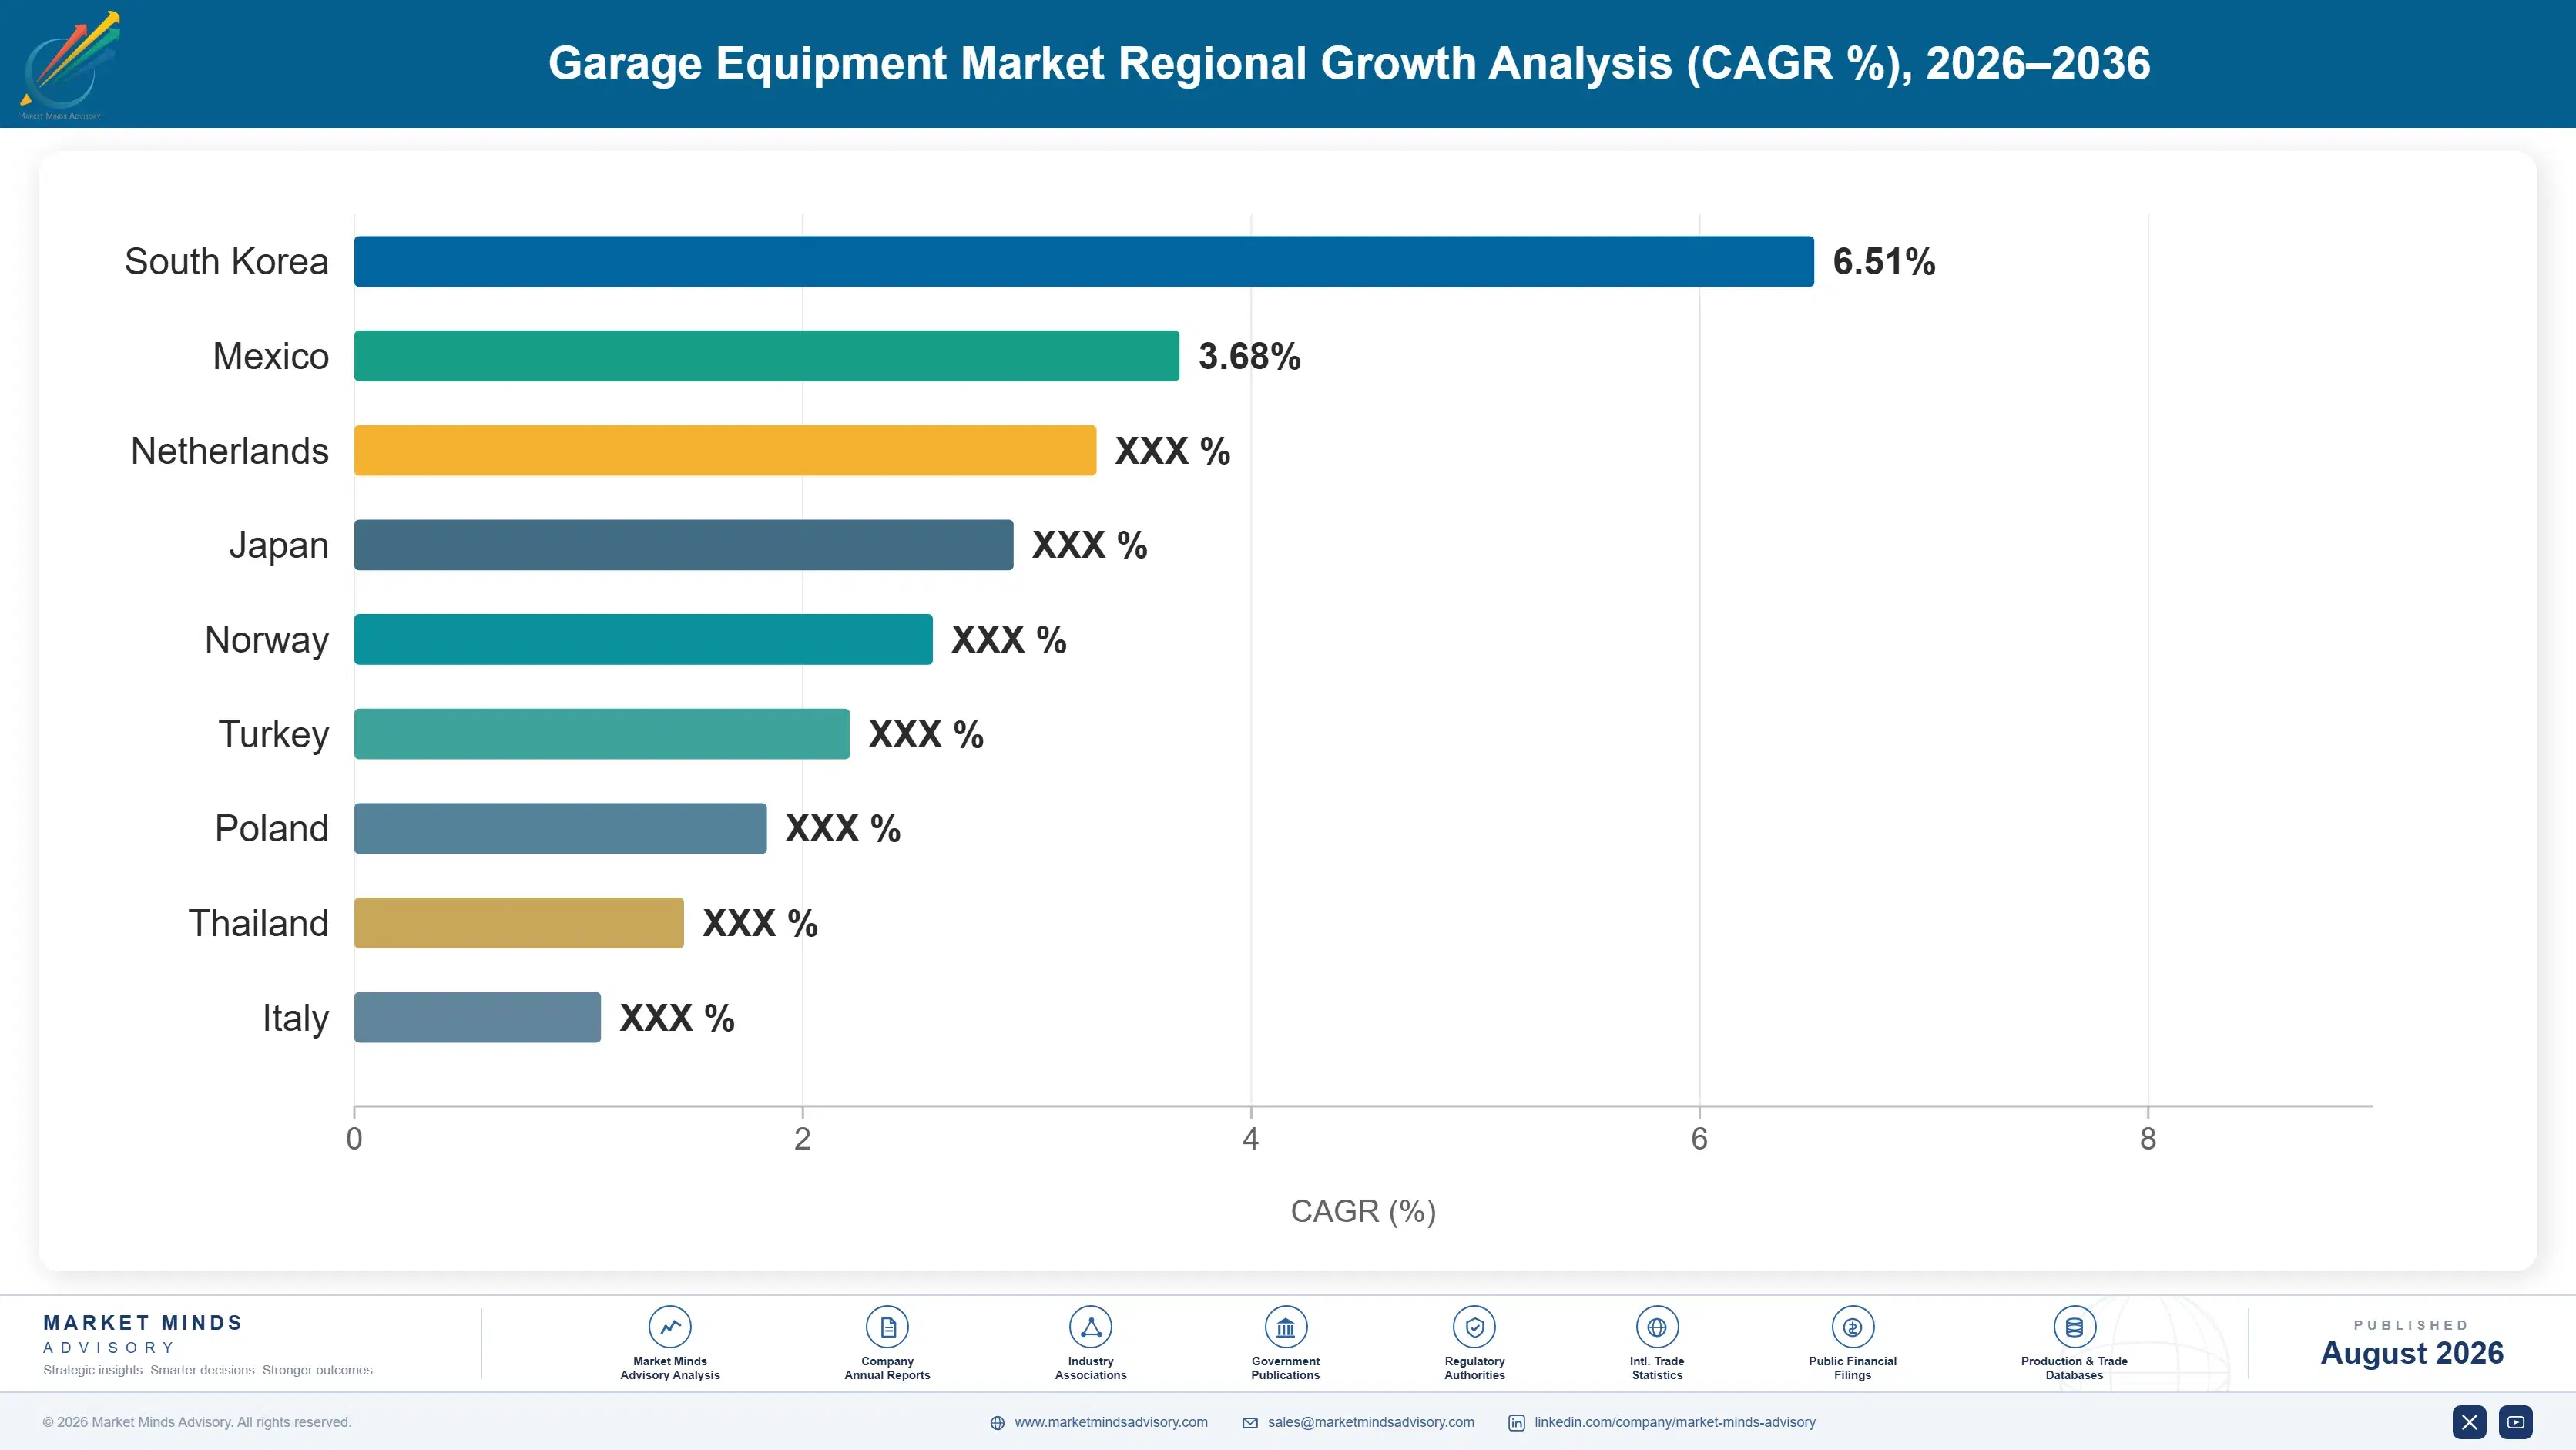This screenshot has height=1450, width=2576.
Task: Click the Turkey axis label
Action: coord(274,735)
